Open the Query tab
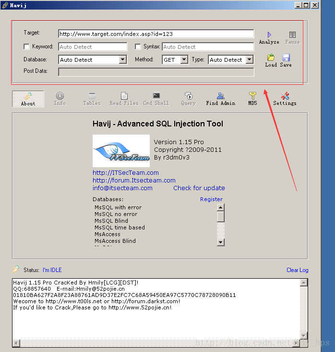 [189, 99]
